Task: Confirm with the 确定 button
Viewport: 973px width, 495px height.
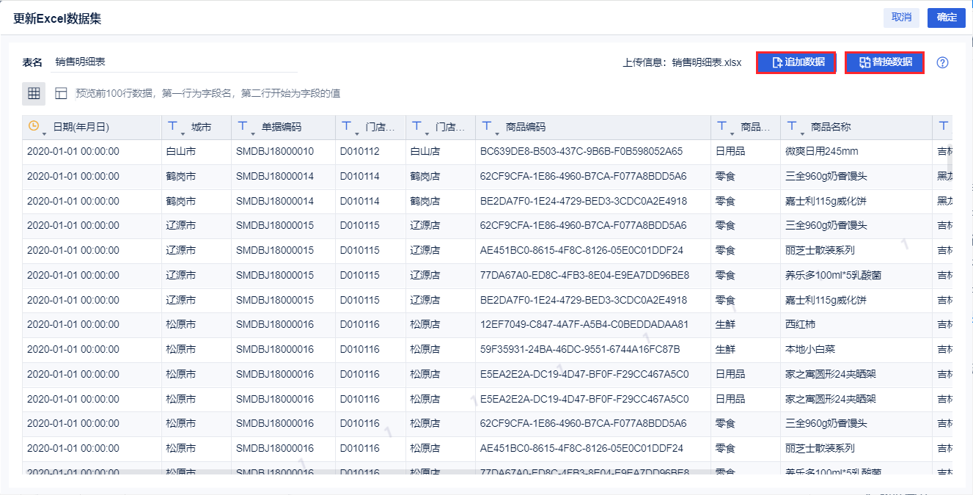Action: [x=947, y=18]
